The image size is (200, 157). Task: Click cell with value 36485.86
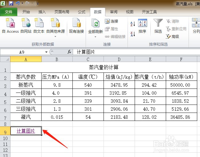182,117
